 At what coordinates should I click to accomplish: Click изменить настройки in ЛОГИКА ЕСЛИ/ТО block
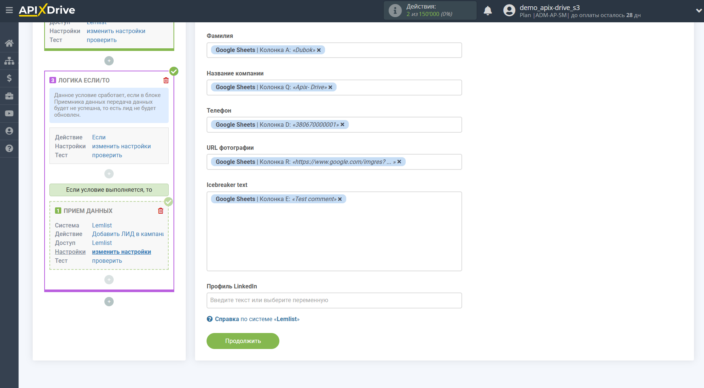point(121,146)
